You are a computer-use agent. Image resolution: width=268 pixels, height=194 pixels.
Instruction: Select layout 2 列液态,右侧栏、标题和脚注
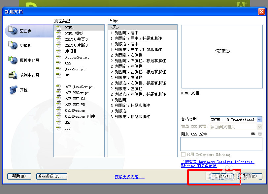pos(143,83)
